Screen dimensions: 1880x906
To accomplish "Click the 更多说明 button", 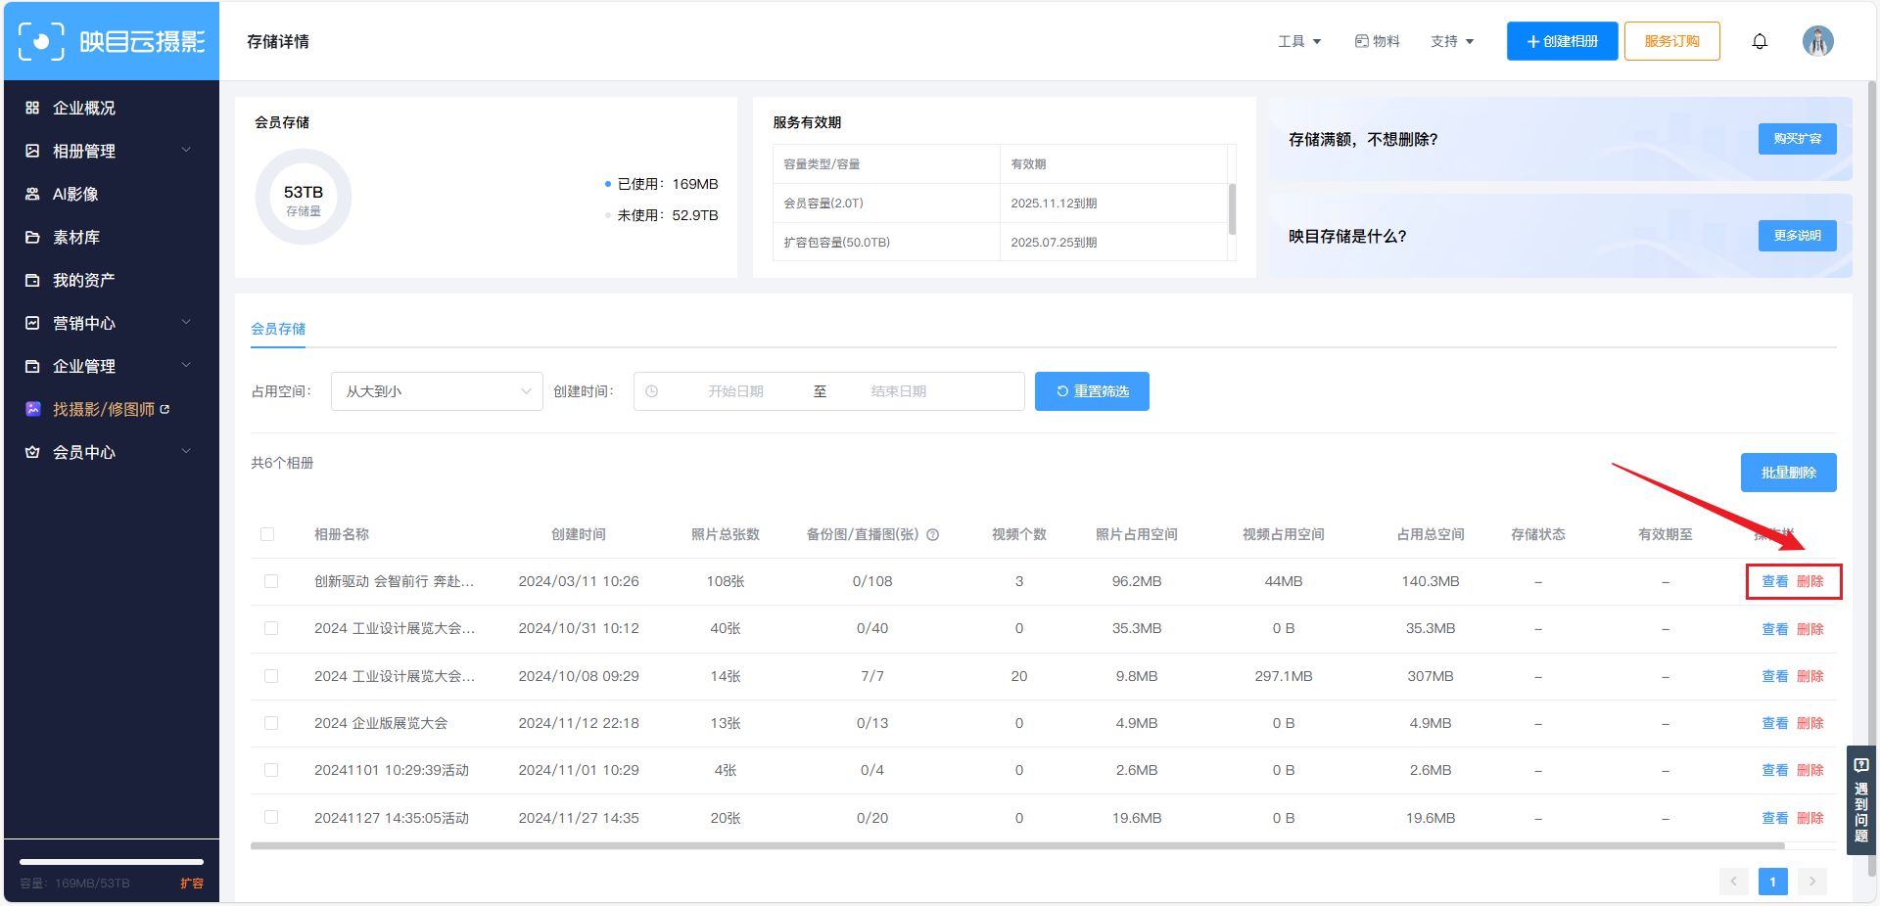I will (x=1797, y=236).
